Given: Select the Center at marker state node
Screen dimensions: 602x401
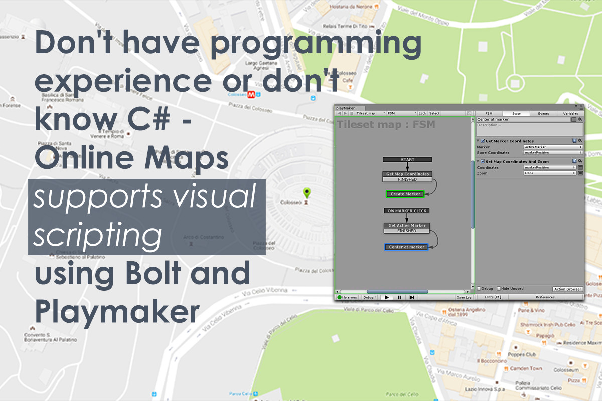Looking at the screenshot, I should (406, 247).
